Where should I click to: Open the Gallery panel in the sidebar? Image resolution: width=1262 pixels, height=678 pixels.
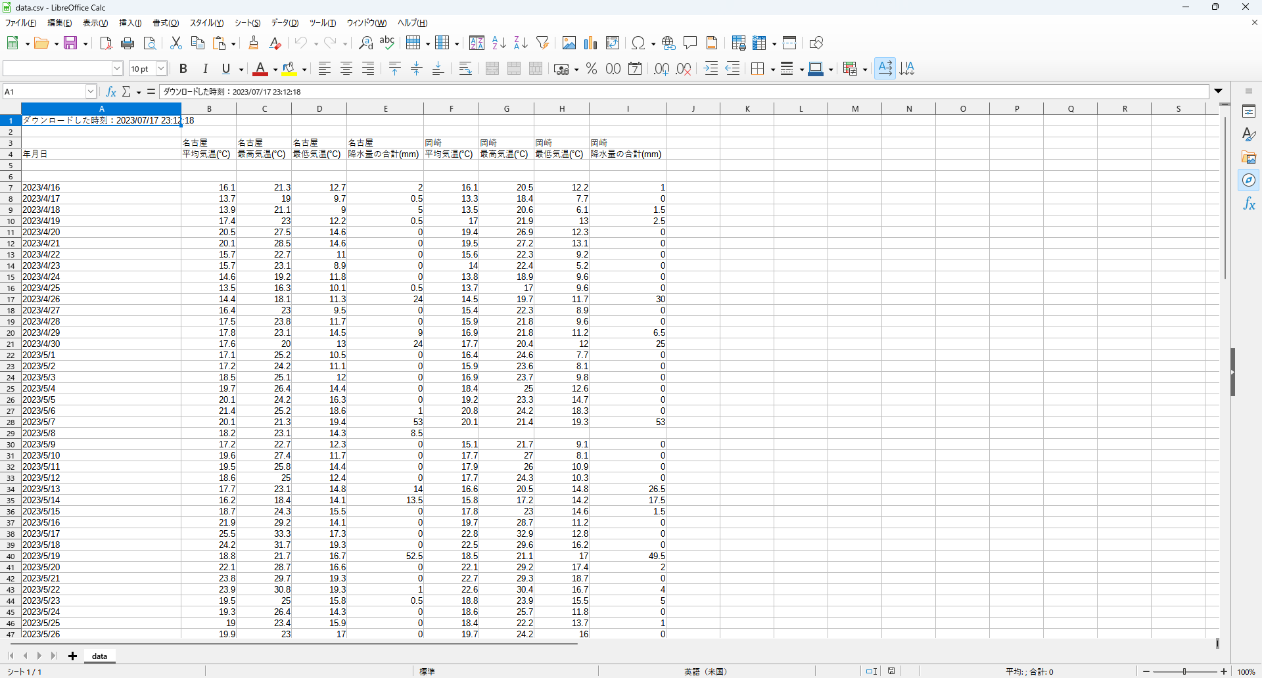pos(1249,158)
